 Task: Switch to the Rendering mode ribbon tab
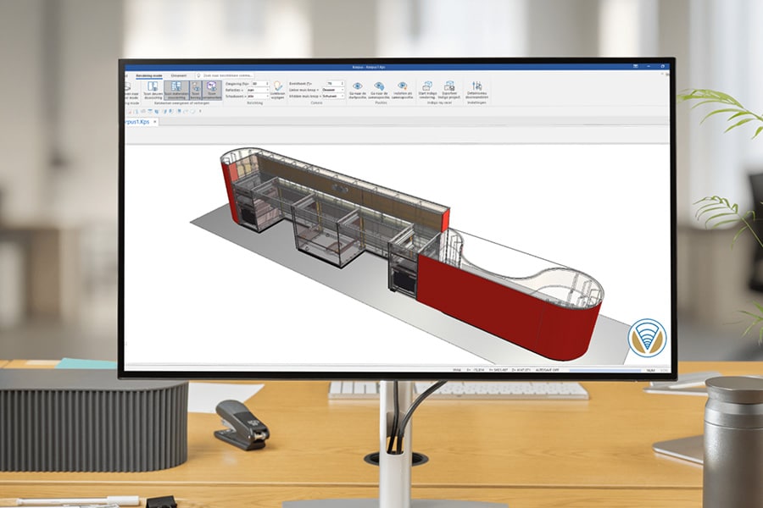pos(149,76)
